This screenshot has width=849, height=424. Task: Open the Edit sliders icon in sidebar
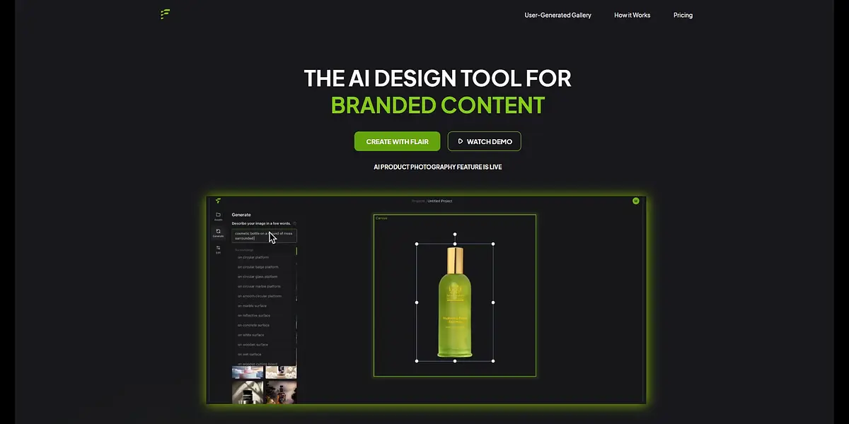[x=218, y=249]
